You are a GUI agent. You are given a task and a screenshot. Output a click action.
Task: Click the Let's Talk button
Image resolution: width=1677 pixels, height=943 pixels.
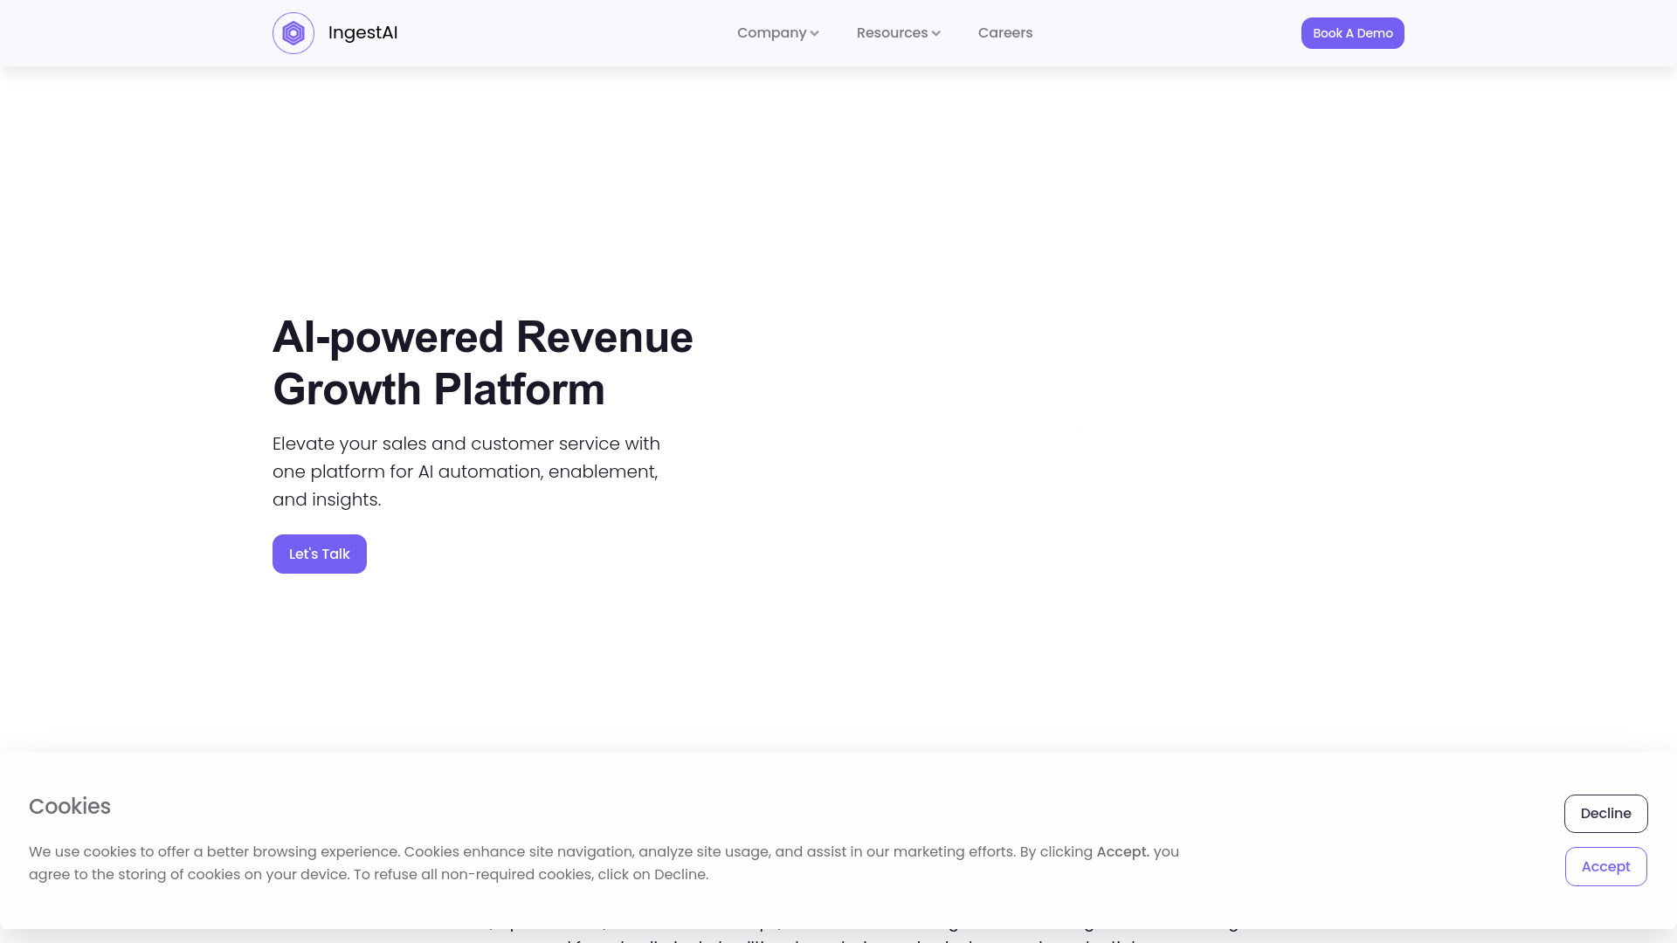coord(319,554)
